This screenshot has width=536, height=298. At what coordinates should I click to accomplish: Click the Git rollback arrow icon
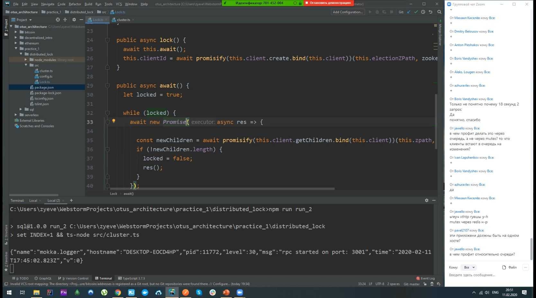coord(431,12)
